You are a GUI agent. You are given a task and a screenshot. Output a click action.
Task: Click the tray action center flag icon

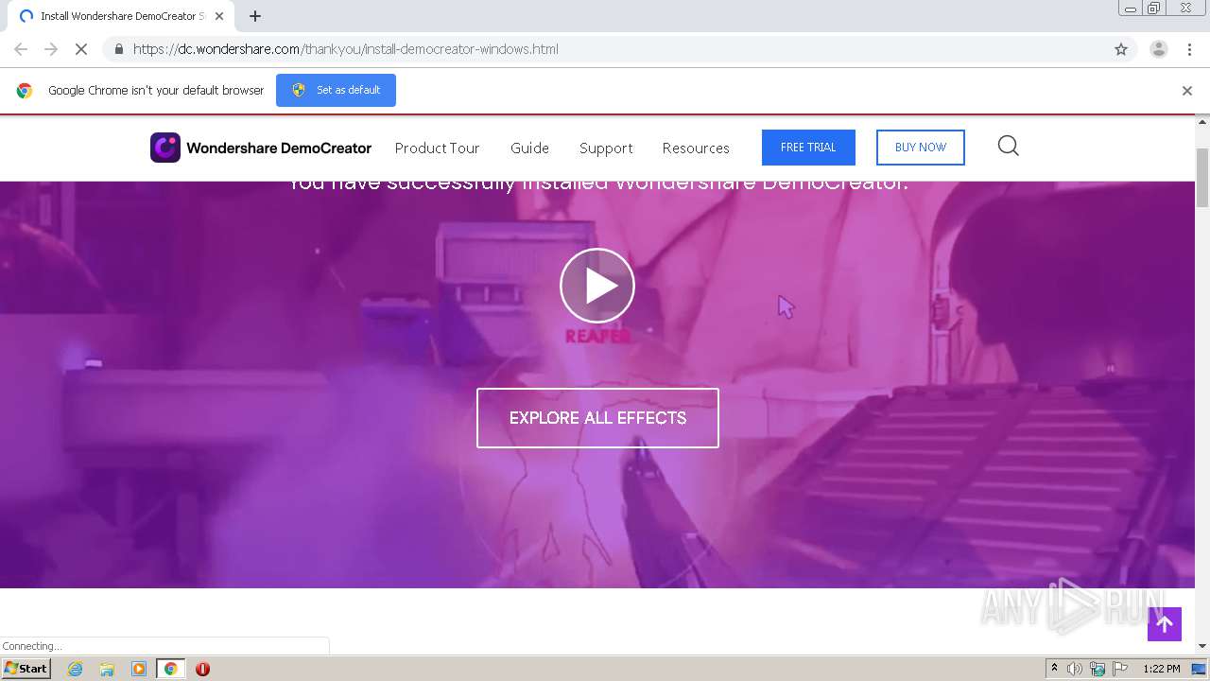[1120, 669]
